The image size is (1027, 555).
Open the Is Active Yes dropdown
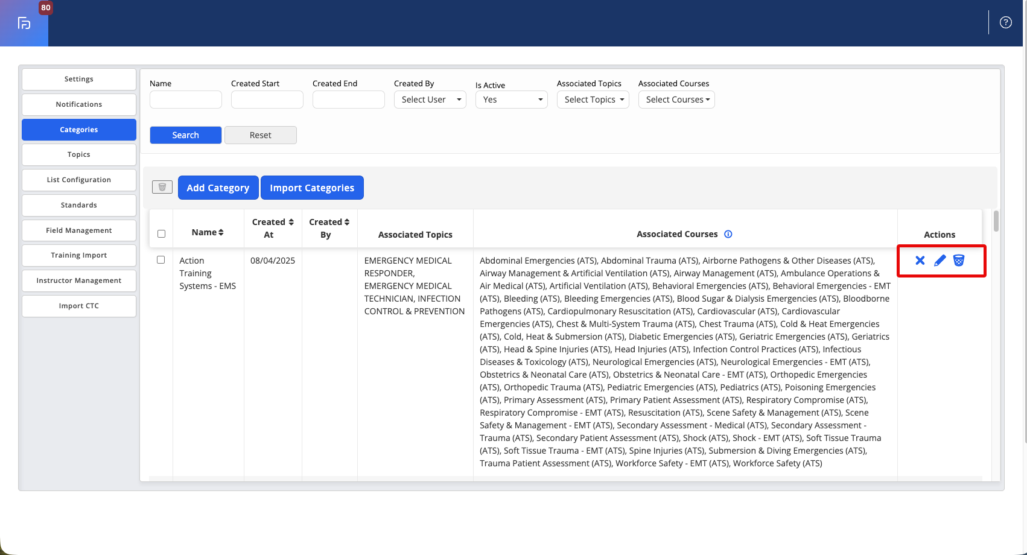512,100
